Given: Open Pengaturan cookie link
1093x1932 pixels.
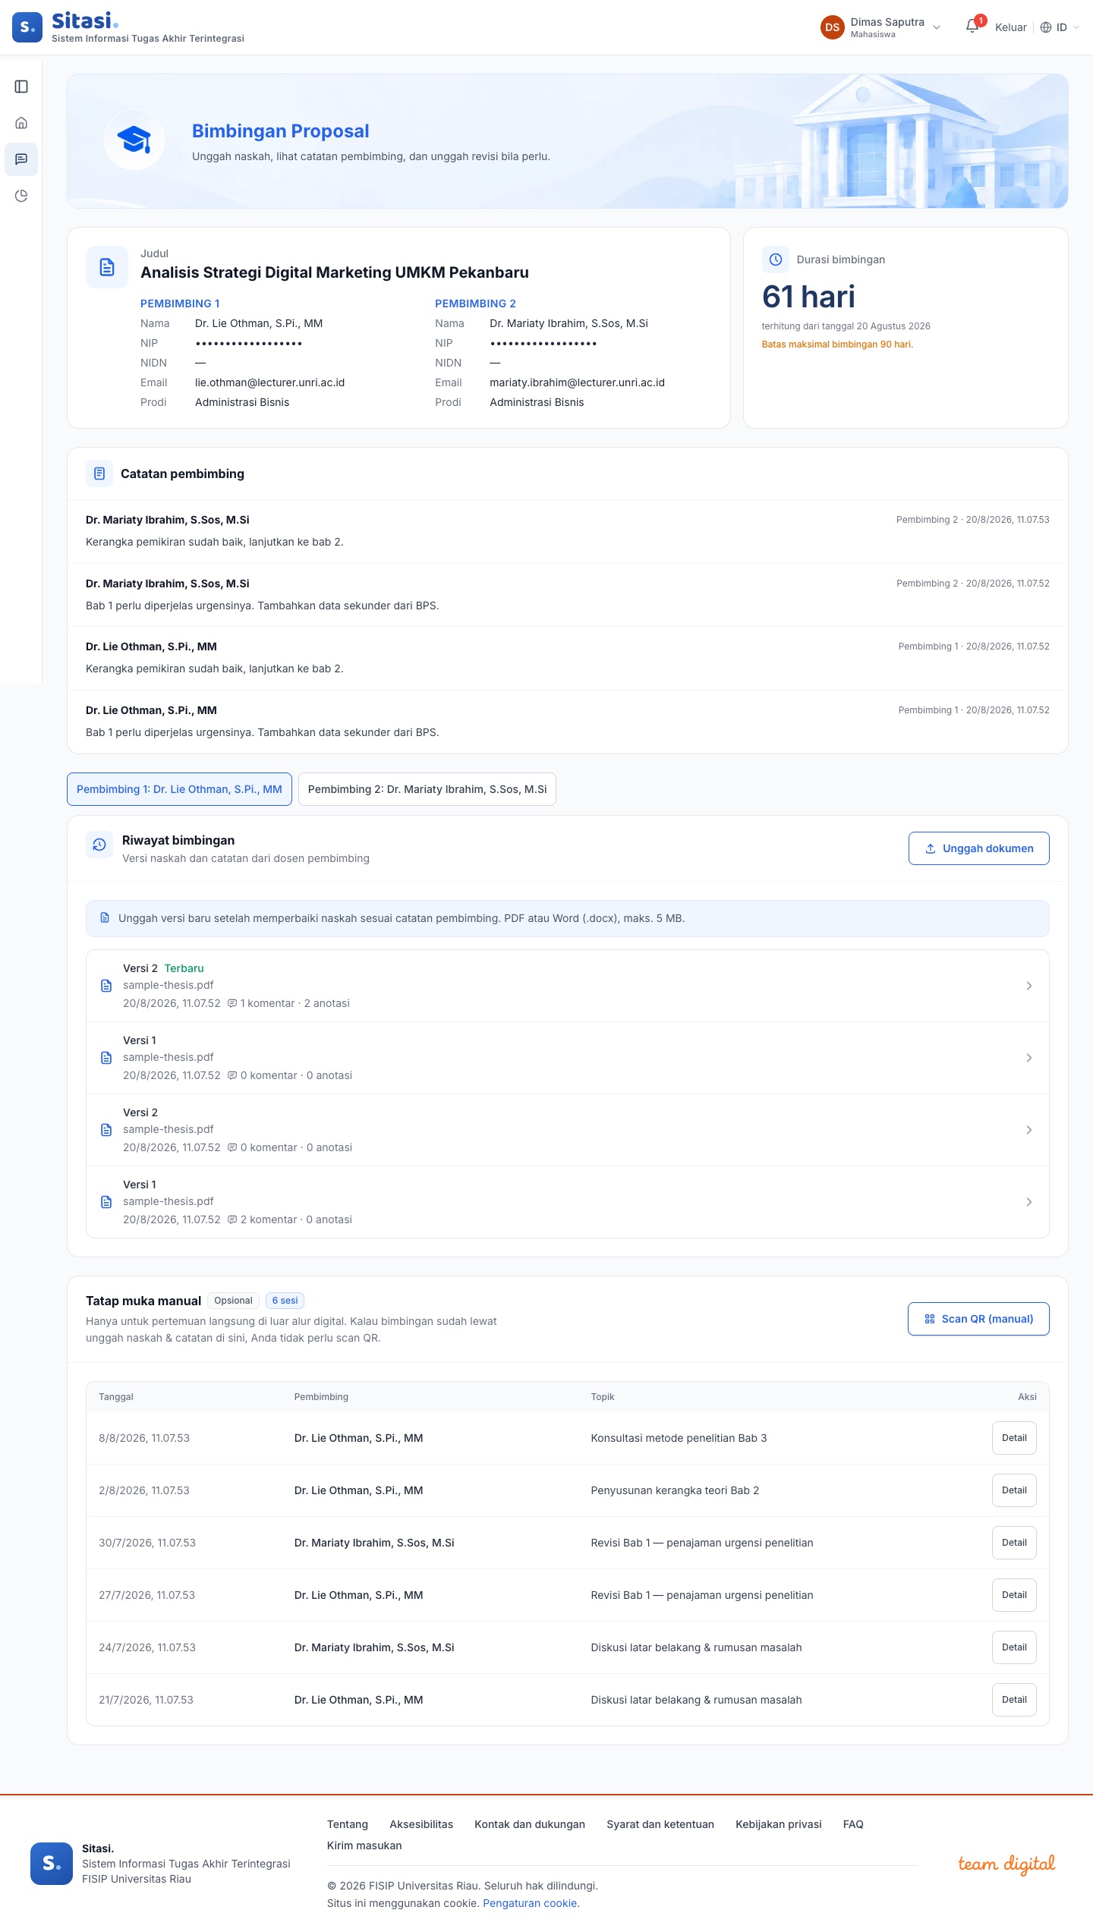Looking at the screenshot, I should point(530,1903).
